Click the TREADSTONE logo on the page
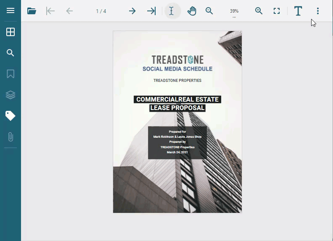This screenshot has width=333, height=241. tap(177, 60)
